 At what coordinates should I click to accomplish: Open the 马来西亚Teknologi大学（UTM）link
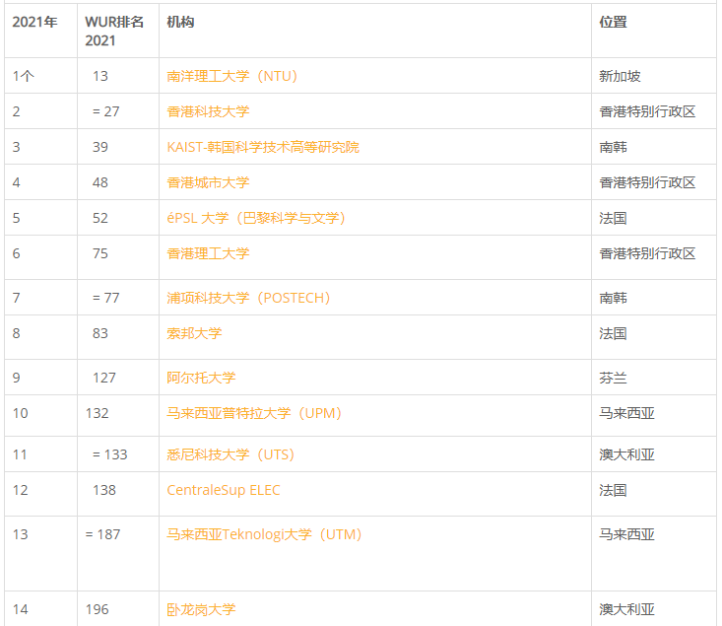pyautogui.click(x=264, y=534)
